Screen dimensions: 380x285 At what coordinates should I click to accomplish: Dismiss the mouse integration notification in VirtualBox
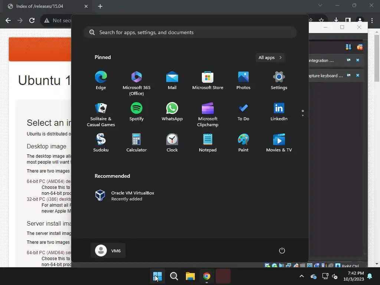(358, 60)
